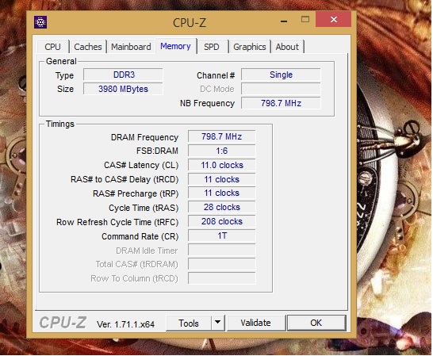Click the FSB:DRAM 1:6 ratio value
This screenshot has height=356, width=433.
point(222,151)
